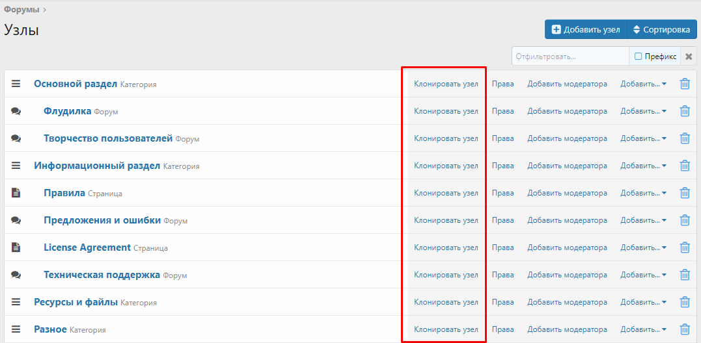
Task: Focus the Отфильтровать filter input field
Action: [570, 57]
